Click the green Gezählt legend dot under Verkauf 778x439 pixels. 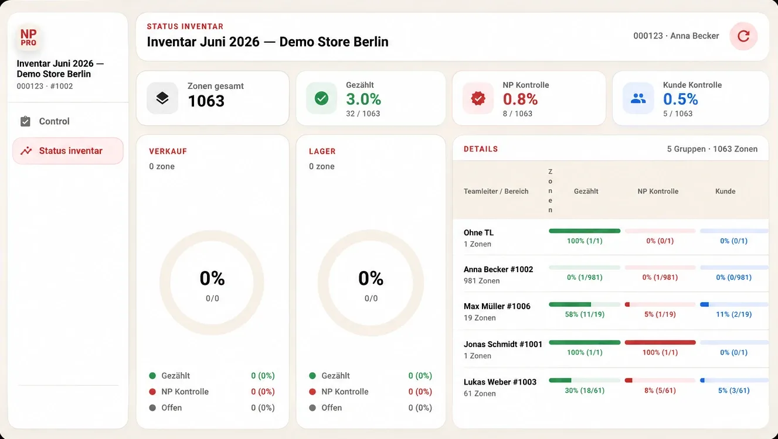[152, 376]
